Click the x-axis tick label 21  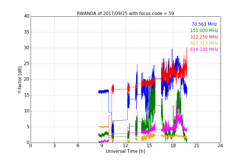point(197,146)
